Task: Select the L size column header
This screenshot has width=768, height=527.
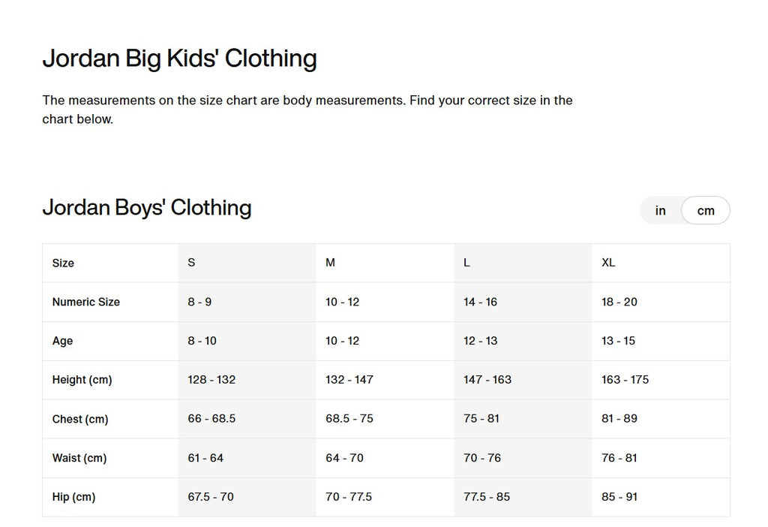Action: (466, 263)
